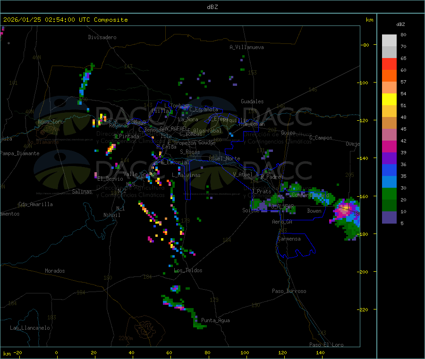Pick the purple 36-39 dBZ legend swatch

coord(389,159)
